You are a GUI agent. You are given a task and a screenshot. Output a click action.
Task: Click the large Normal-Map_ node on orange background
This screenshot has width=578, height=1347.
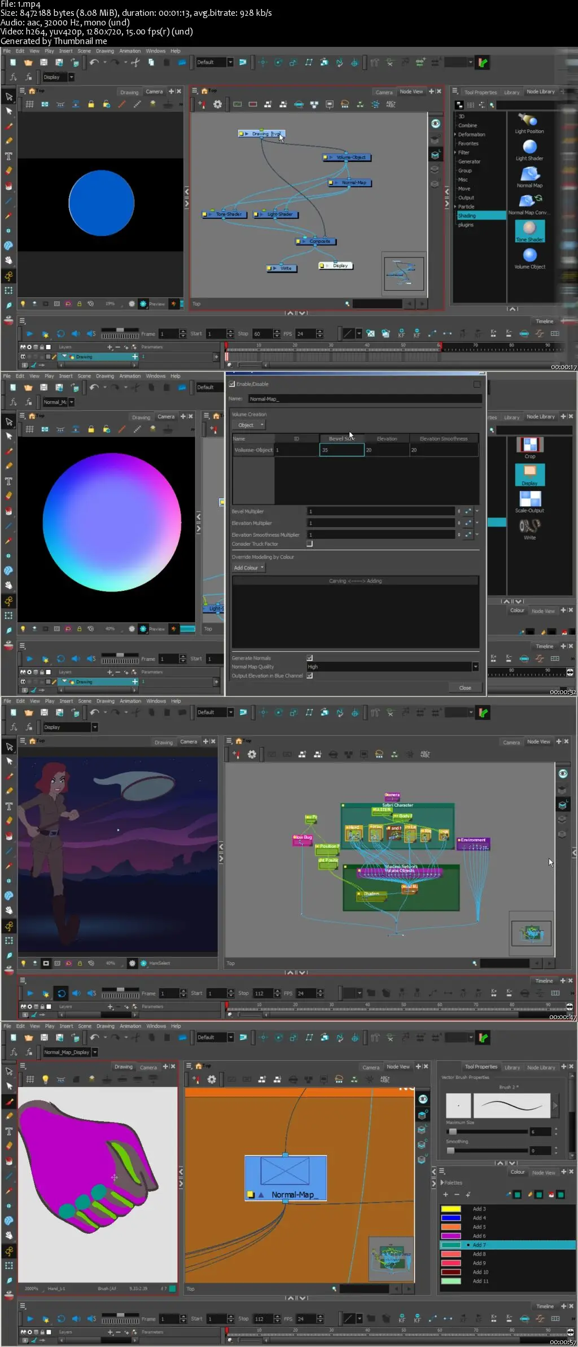pyautogui.click(x=286, y=1178)
